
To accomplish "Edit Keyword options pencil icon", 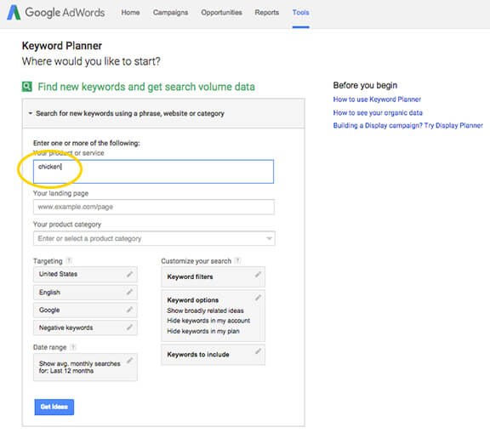I will 258,298.
